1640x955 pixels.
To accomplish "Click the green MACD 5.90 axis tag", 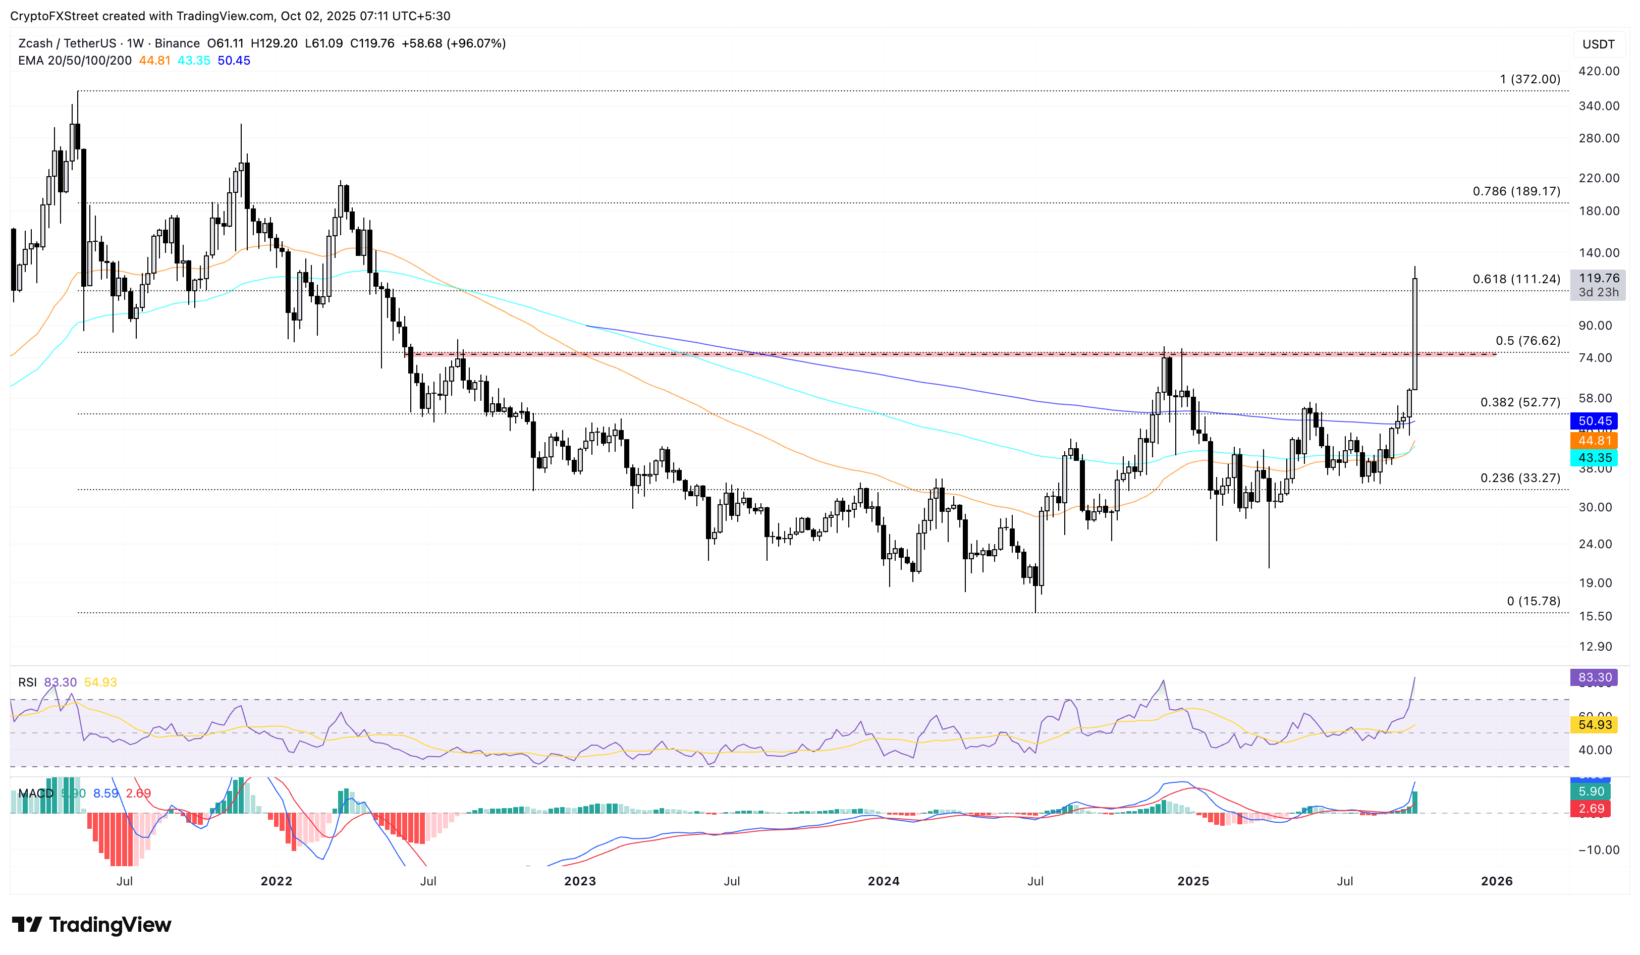I will [x=1591, y=791].
